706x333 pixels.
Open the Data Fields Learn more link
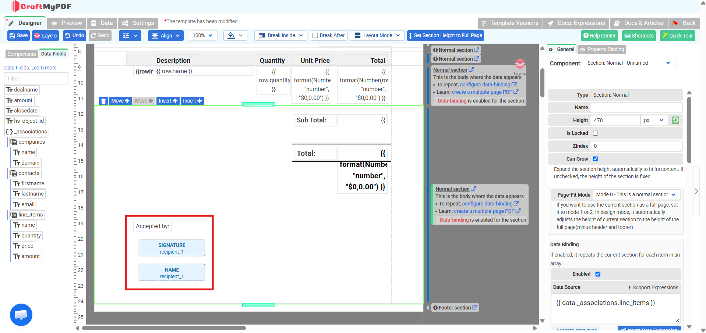(44, 68)
